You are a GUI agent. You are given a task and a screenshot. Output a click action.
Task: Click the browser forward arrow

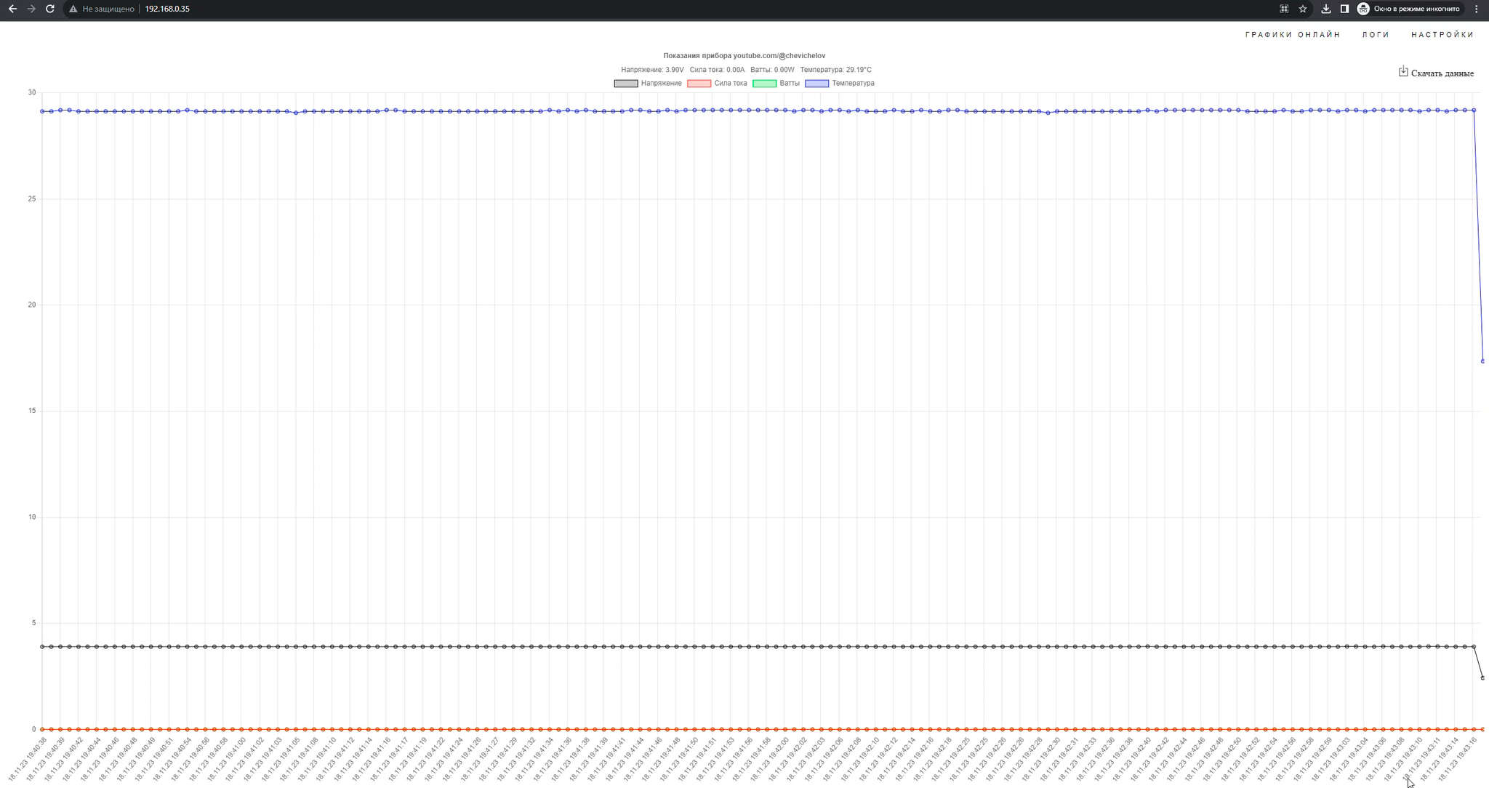31,9
